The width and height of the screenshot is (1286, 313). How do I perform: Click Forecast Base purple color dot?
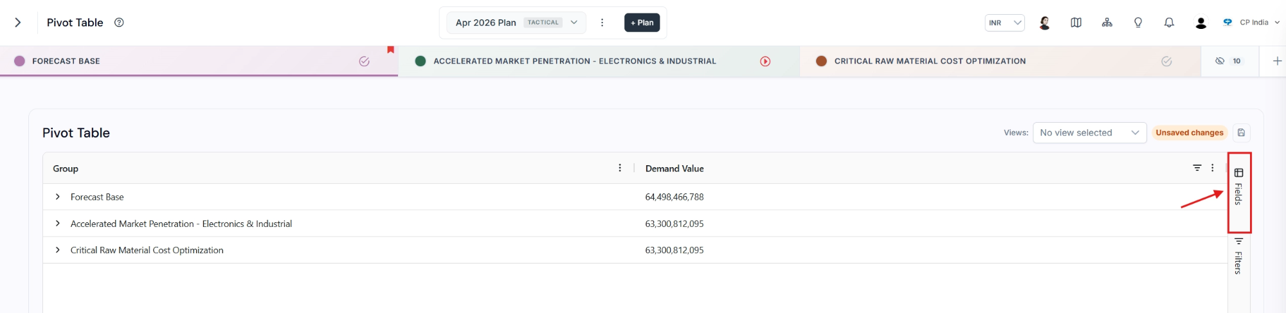pyautogui.click(x=19, y=61)
